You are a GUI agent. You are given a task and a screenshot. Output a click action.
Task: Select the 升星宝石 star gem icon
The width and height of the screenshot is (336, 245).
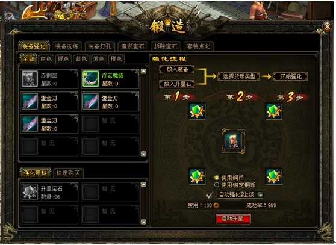30,192
